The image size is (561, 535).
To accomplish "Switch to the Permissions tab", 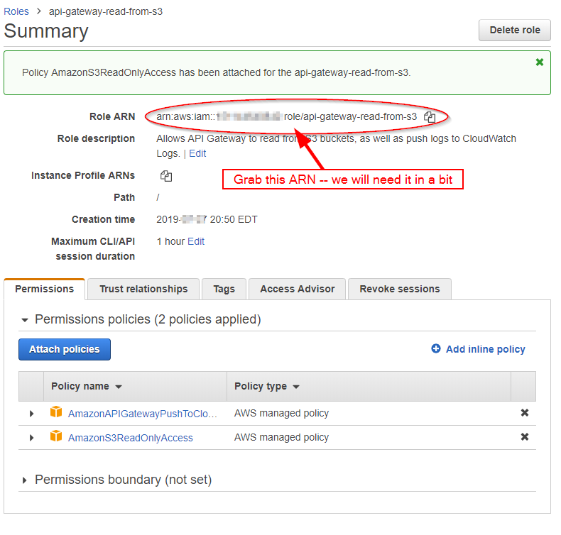I will click(44, 289).
